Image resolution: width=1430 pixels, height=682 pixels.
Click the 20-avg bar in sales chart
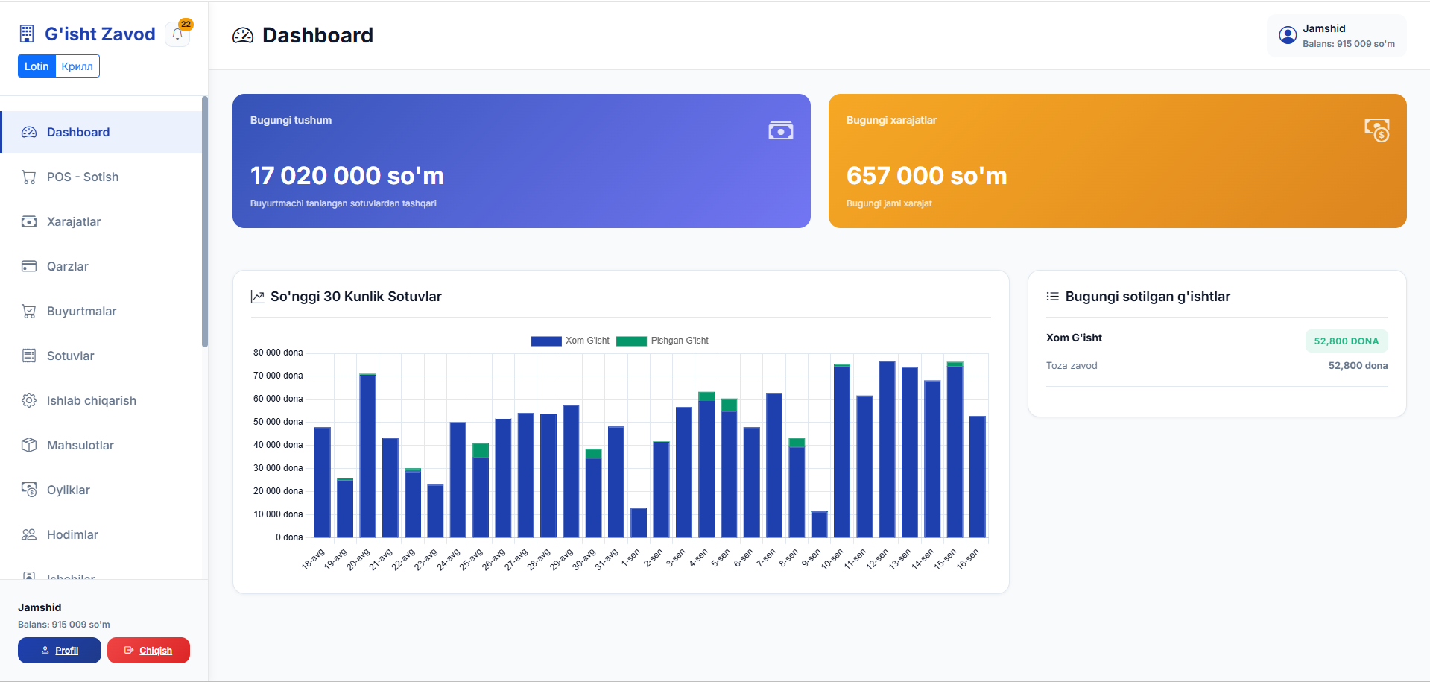tap(367, 455)
